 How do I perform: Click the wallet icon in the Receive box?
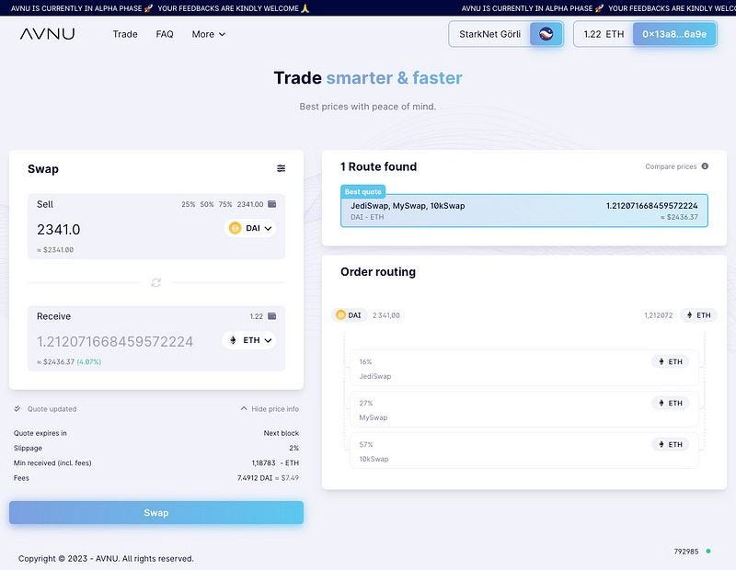[x=271, y=316]
